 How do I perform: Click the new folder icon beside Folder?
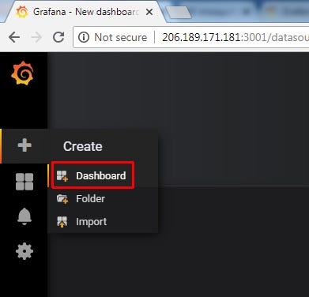point(62,199)
